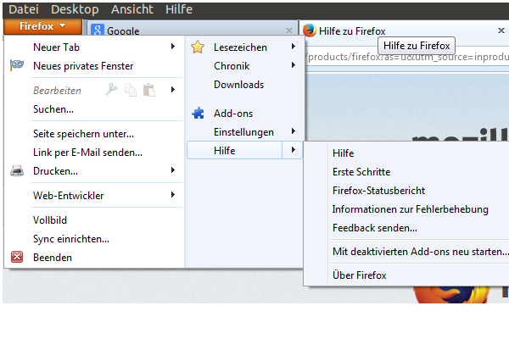Choose Suchen... from the menu
The image size is (509, 339).
[x=53, y=109]
